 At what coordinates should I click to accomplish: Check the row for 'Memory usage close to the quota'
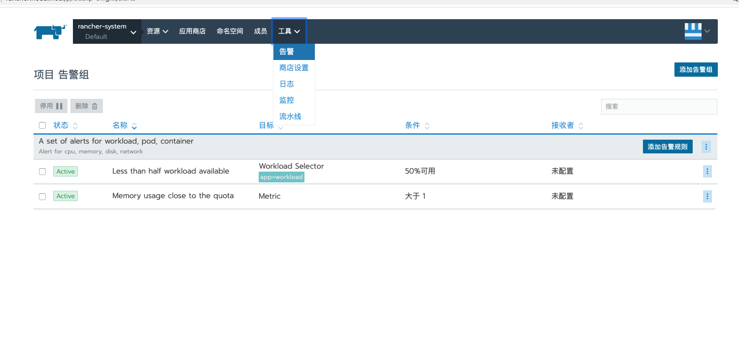[42, 196]
